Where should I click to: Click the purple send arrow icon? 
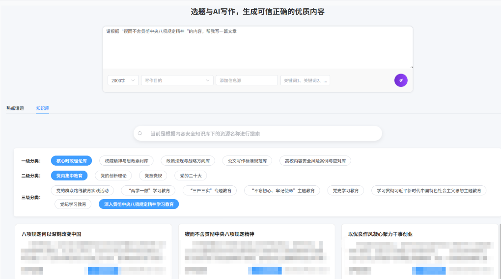point(401,80)
